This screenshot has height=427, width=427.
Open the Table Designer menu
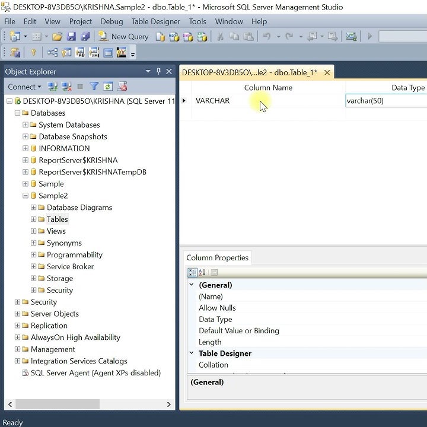click(156, 21)
